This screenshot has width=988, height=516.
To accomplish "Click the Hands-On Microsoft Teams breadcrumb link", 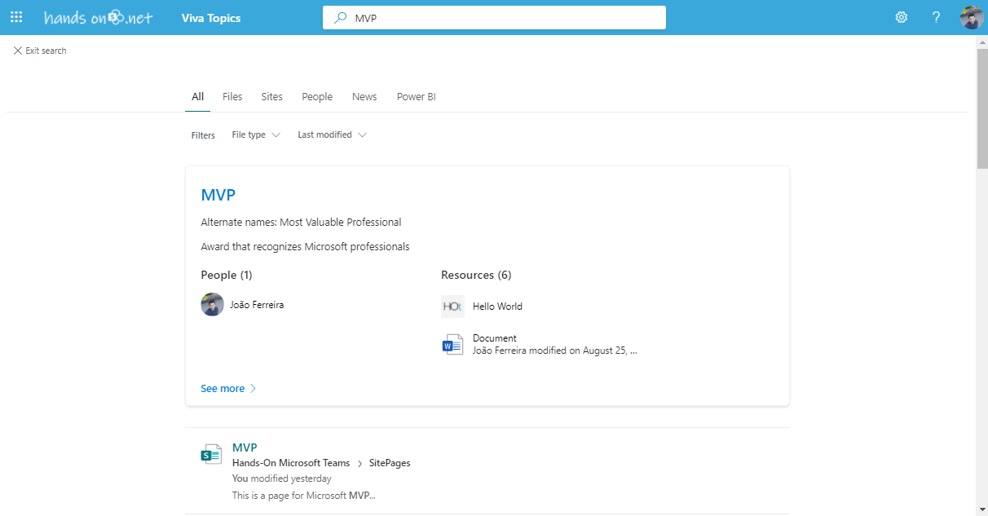I will point(291,462).
